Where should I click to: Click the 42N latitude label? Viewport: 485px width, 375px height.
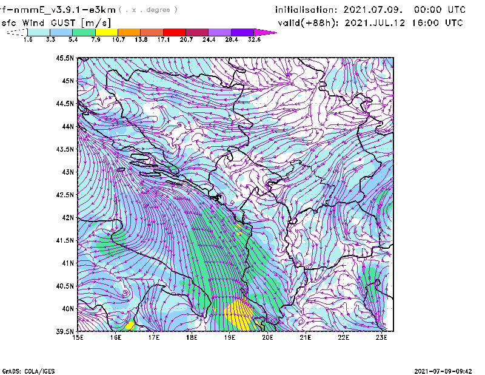pyautogui.click(x=69, y=217)
